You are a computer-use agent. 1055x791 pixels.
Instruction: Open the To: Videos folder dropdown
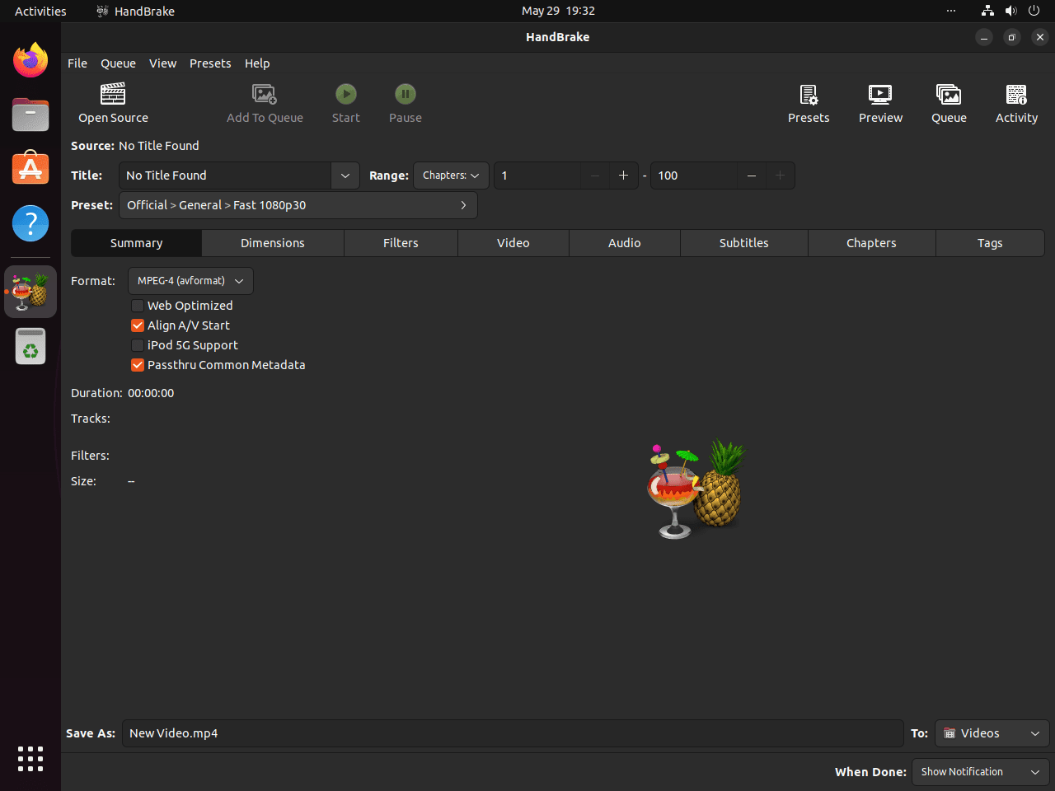pyautogui.click(x=992, y=733)
